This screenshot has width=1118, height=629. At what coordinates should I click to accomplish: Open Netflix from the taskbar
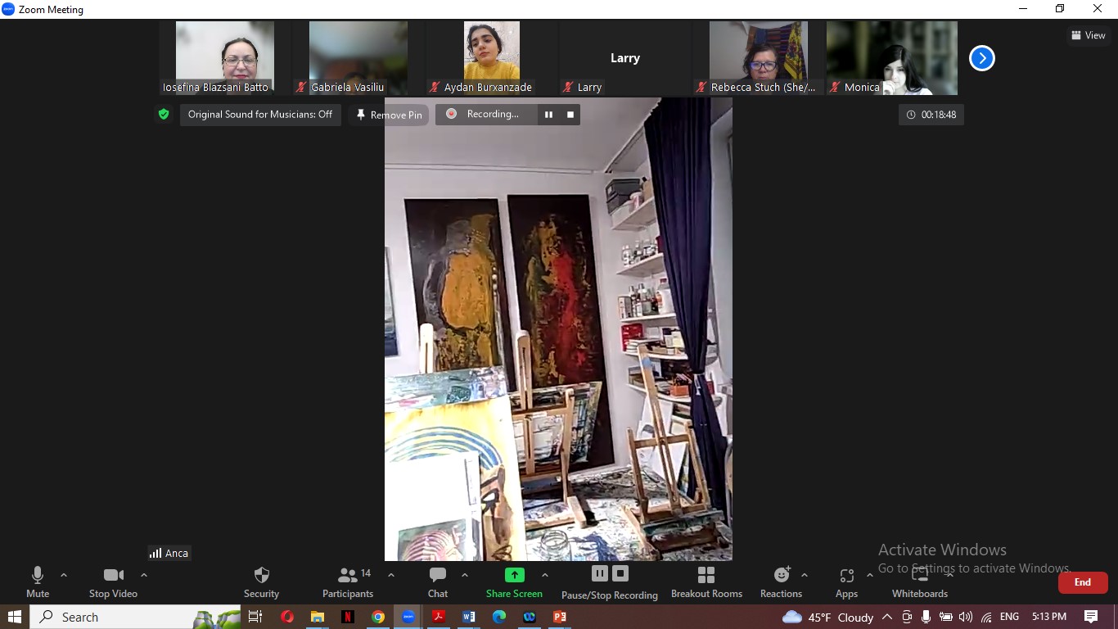pyautogui.click(x=348, y=617)
